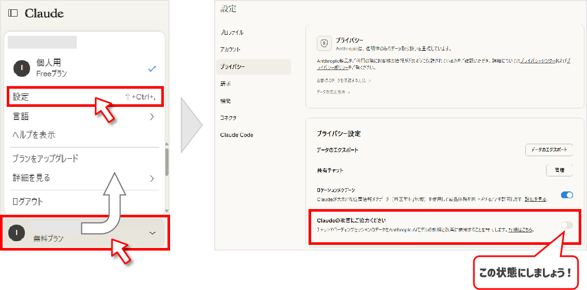Toggle the Claudeの改善にご協力ください switch
The width and height of the screenshot is (587, 290).
tap(567, 225)
